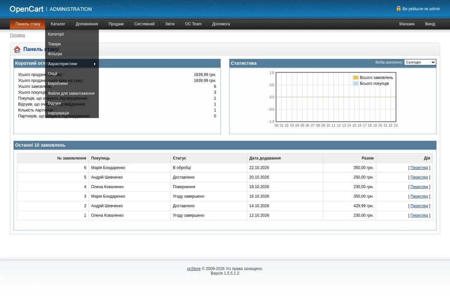Open the Панель стану menu

click(28, 24)
